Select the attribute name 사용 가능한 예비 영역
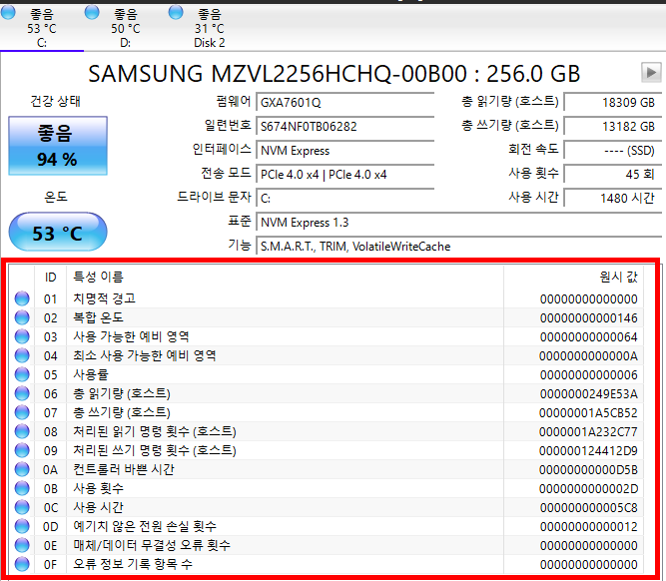This screenshot has width=666, height=581. coord(131,336)
